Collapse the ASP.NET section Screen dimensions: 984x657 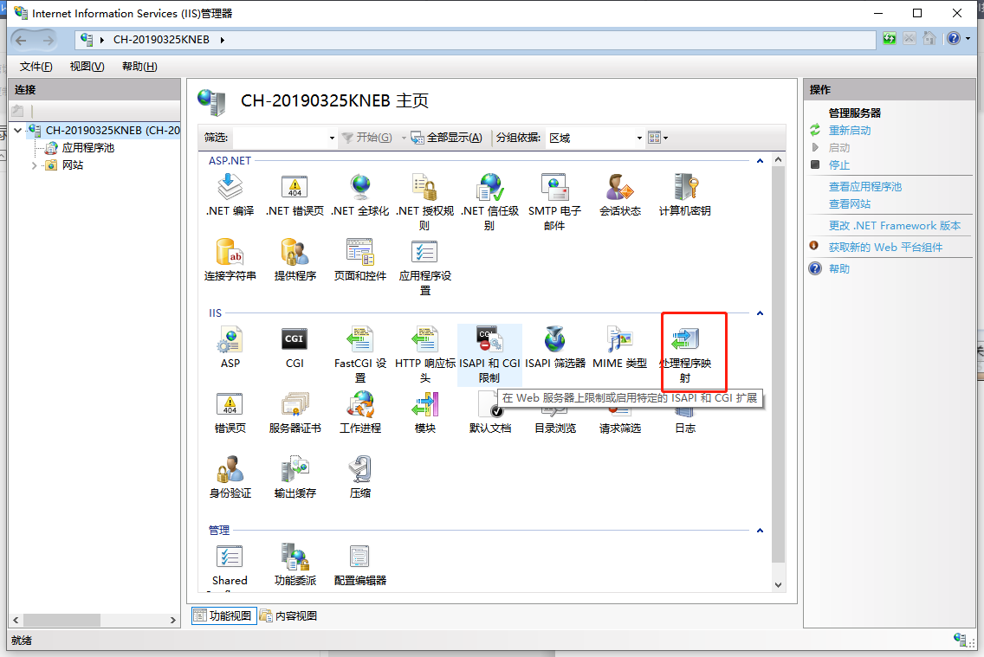(759, 159)
